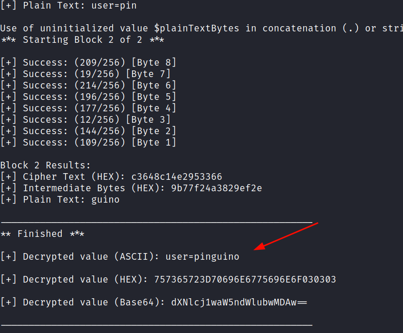The width and height of the screenshot is (403, 333).
Task: Click the Byte 5 success line
Action: pos(88,97)
